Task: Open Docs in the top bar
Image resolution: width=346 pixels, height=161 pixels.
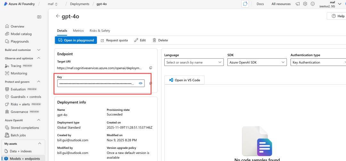Action: [x=260, y=4]
